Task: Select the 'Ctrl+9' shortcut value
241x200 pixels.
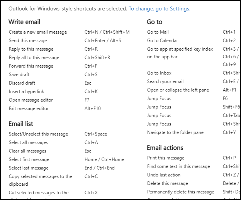Action: pyautogui.click(x=229, y=64)
